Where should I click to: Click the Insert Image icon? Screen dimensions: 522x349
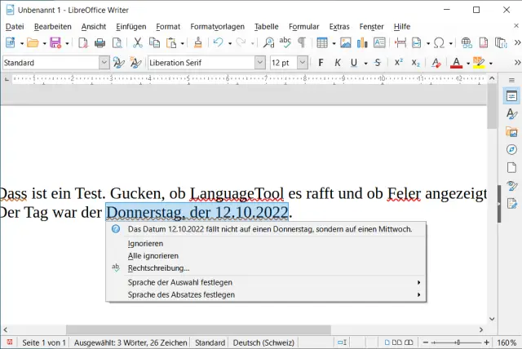pos(346,43)
